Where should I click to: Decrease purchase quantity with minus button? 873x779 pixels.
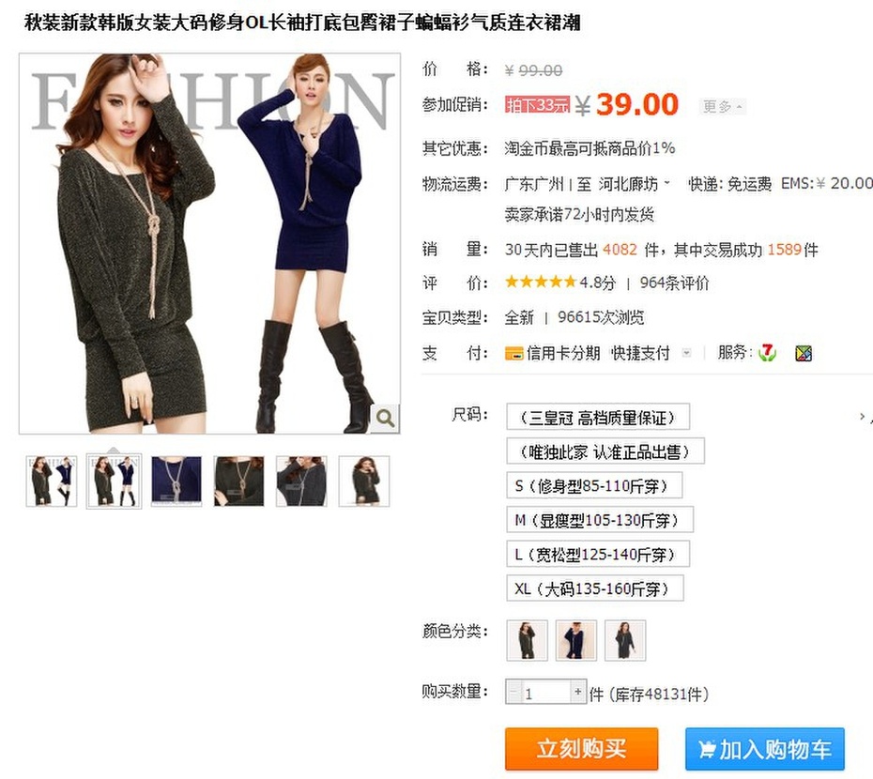513,692
